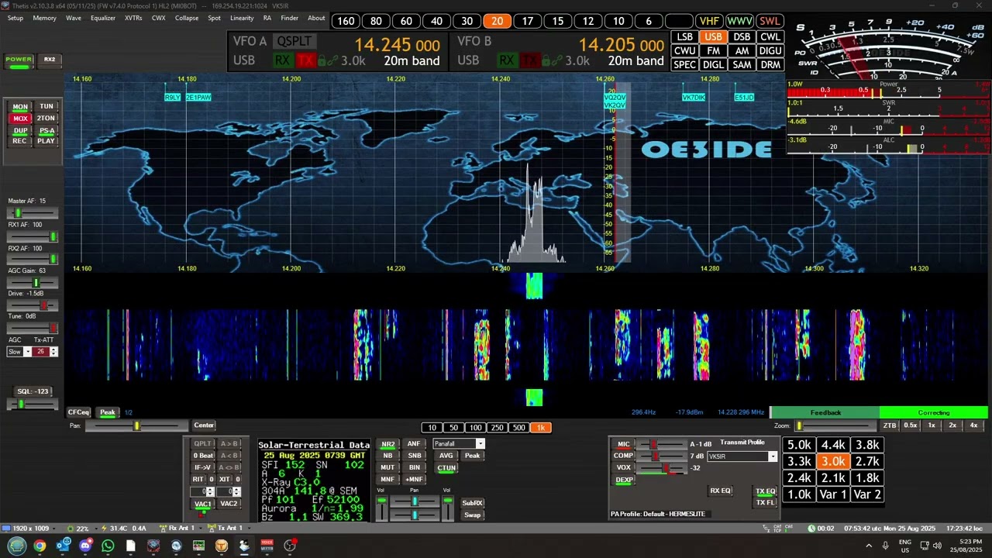Viewport: 992px width, 558px height.
Task: Open Google Chrome from the taskbar
Action: point(40,546)
